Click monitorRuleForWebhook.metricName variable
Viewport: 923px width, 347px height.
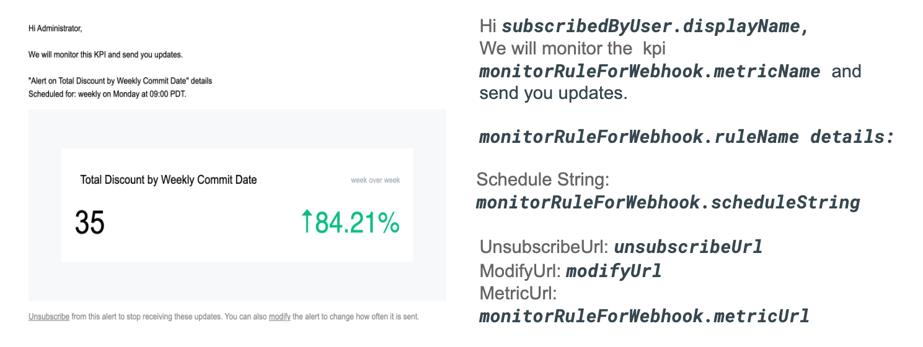tap(650, 72)
